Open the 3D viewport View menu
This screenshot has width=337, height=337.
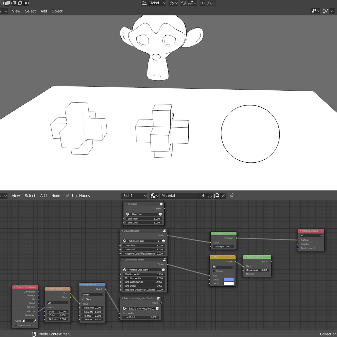point(16,11)
